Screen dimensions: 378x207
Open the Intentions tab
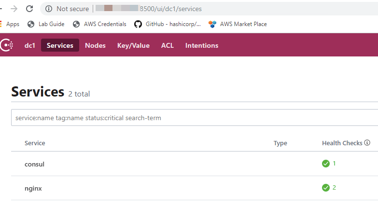point(202,45)
